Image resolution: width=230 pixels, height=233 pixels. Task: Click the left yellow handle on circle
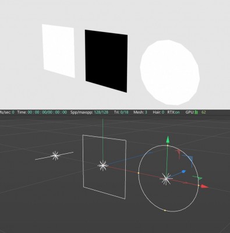point(139,172)
